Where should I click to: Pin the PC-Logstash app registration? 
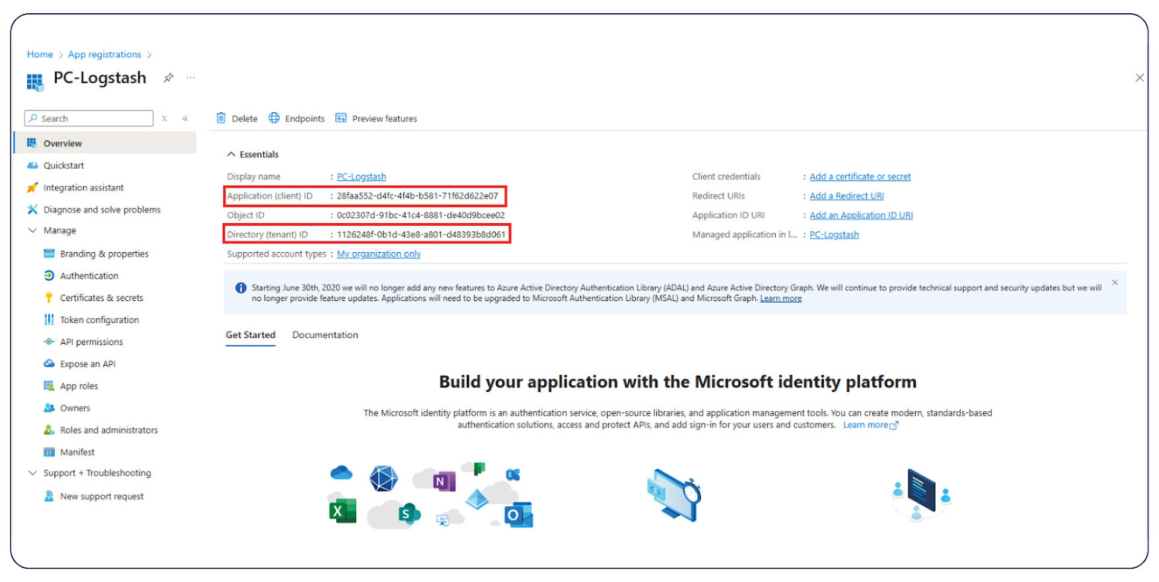click(168, 78)
